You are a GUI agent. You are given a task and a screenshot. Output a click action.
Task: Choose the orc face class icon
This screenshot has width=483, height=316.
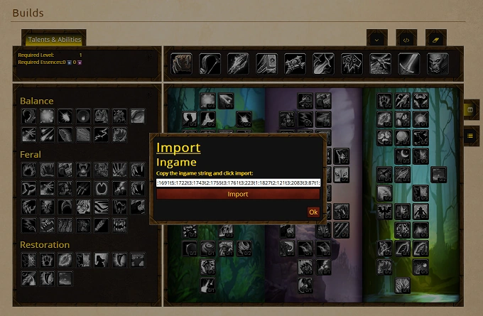point(438,64)
